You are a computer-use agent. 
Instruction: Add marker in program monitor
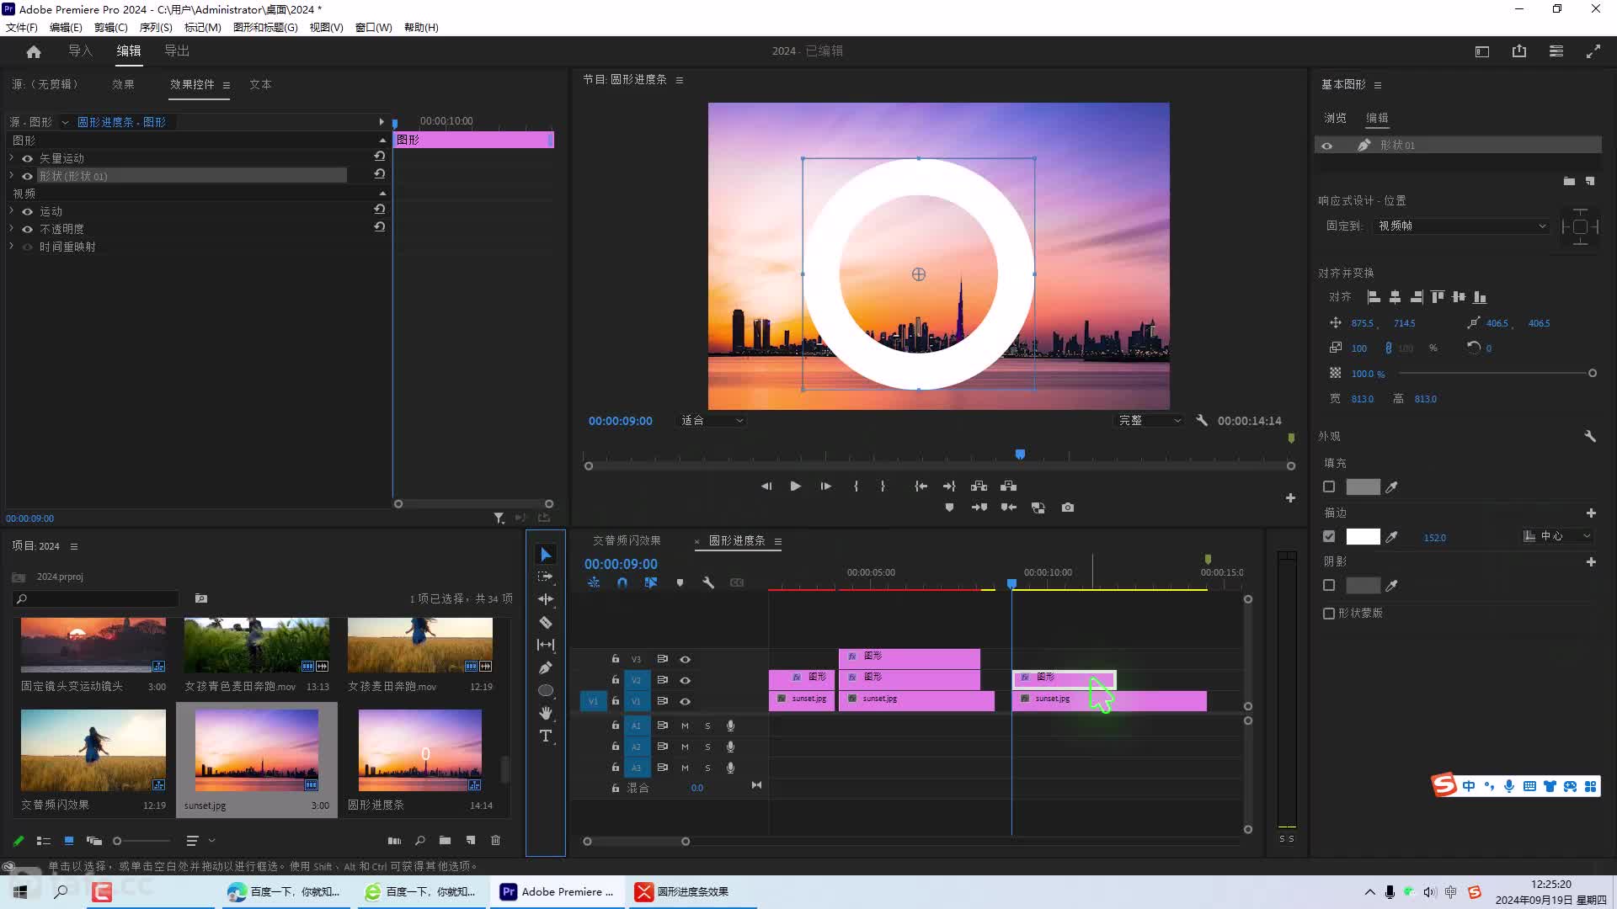click(x=949, y=508)
